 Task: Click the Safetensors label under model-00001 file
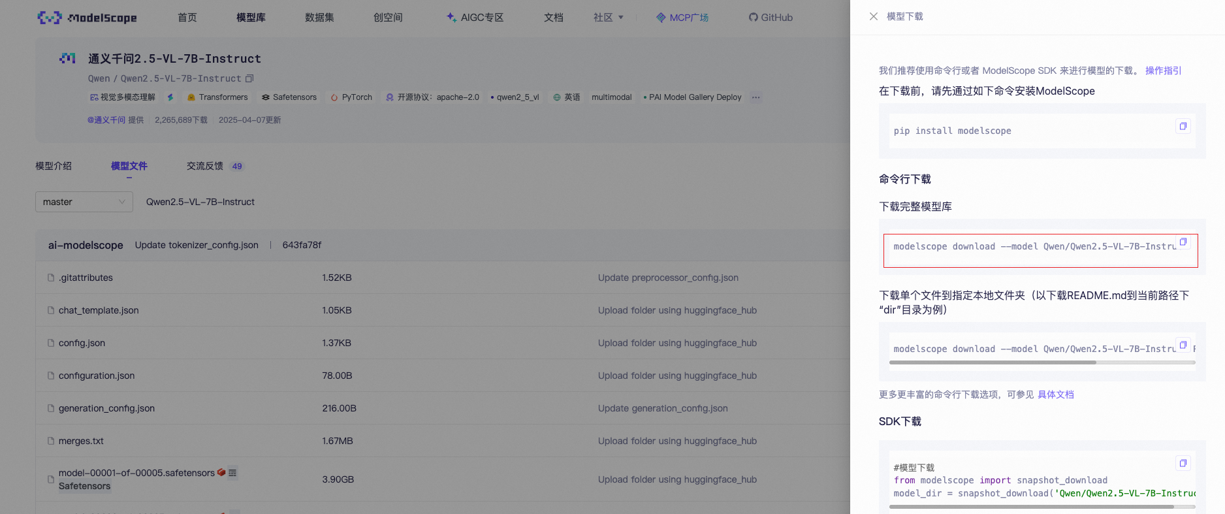click(x=84, y=486)
